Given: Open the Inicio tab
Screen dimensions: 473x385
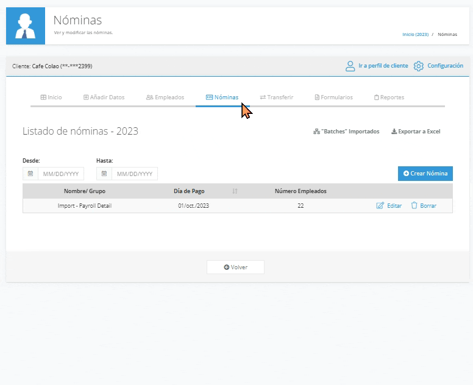Looking at the screenshot, I should [51, 97].
